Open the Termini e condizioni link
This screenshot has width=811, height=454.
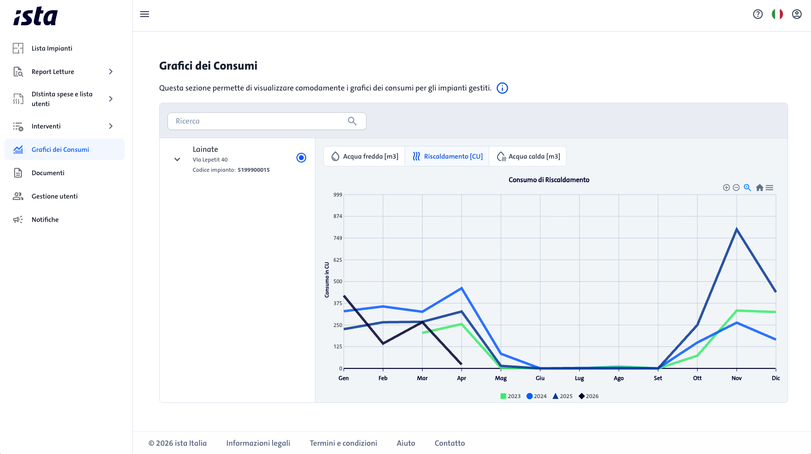[x=343, y=443]
